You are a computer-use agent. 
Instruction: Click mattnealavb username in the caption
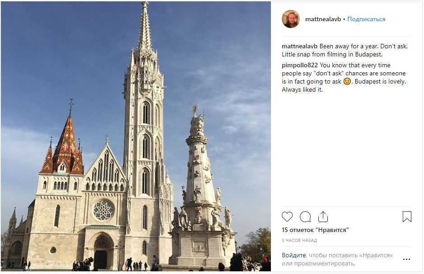[300, 46]
